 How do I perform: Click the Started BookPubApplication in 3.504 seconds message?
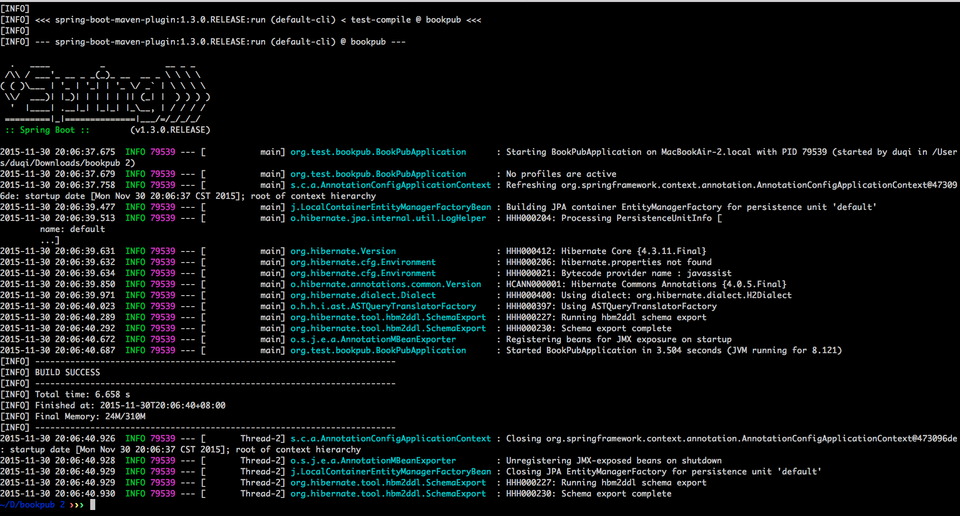click(674, 350)
